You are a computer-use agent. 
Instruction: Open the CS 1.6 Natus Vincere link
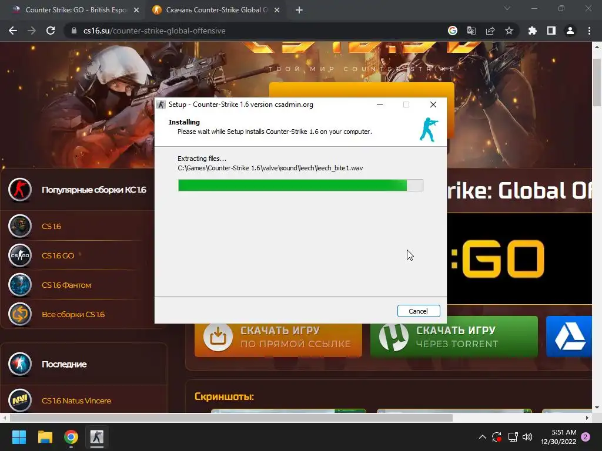(x=76, y=400)
